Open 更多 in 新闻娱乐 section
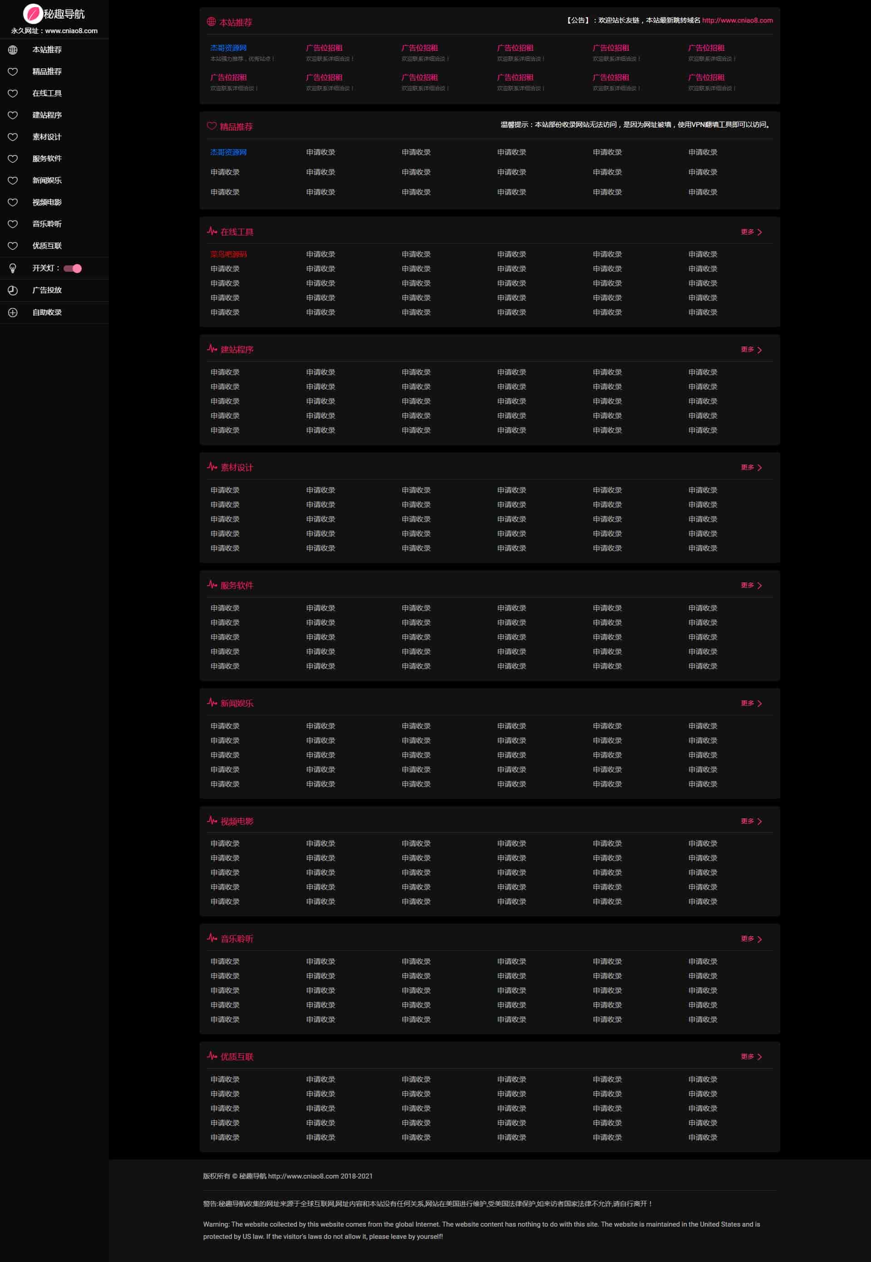This screenshot has width=871, height=1262. pyautogui.click(x=747, y=703)
